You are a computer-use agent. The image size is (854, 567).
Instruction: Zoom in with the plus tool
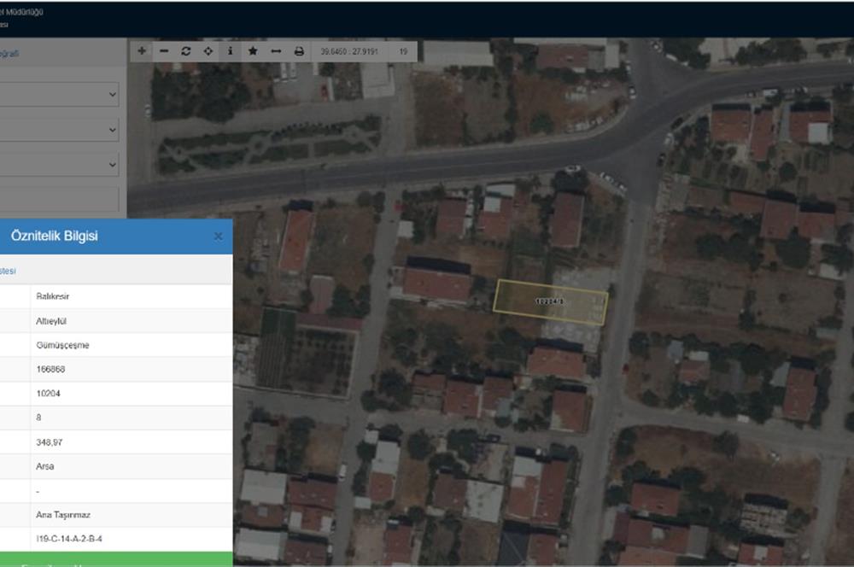(142, 51)
